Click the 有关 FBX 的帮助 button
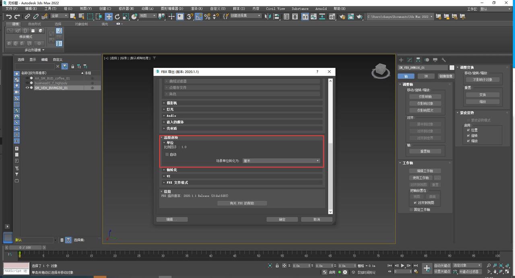Viewport: 515px width, 278px height. (242, 203)
